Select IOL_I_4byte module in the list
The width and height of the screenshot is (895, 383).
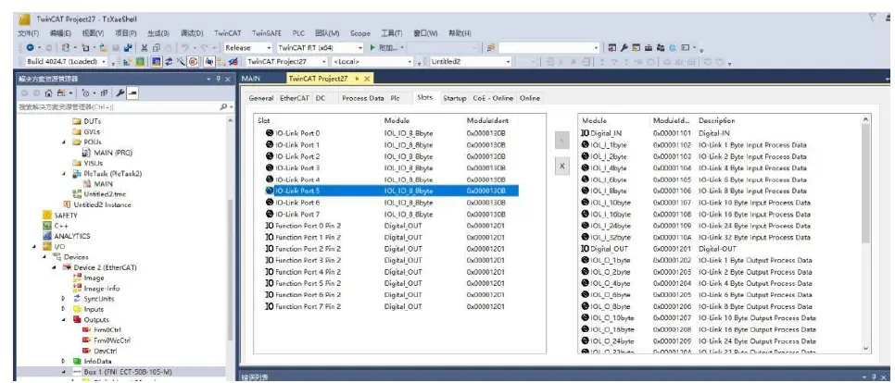coord(610,168)
